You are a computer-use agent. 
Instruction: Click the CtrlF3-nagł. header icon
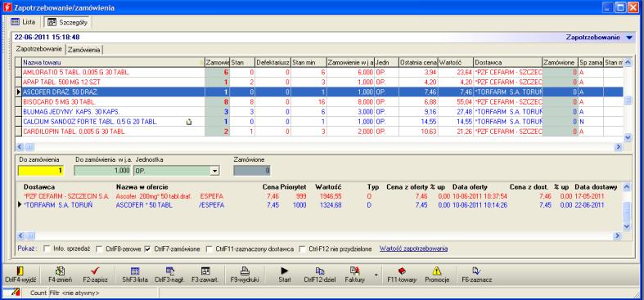(x=170, y=271)
